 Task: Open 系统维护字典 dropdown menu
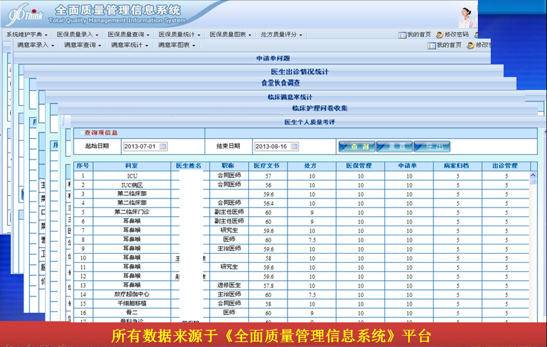pyautogui.click(x=27, y=34)
